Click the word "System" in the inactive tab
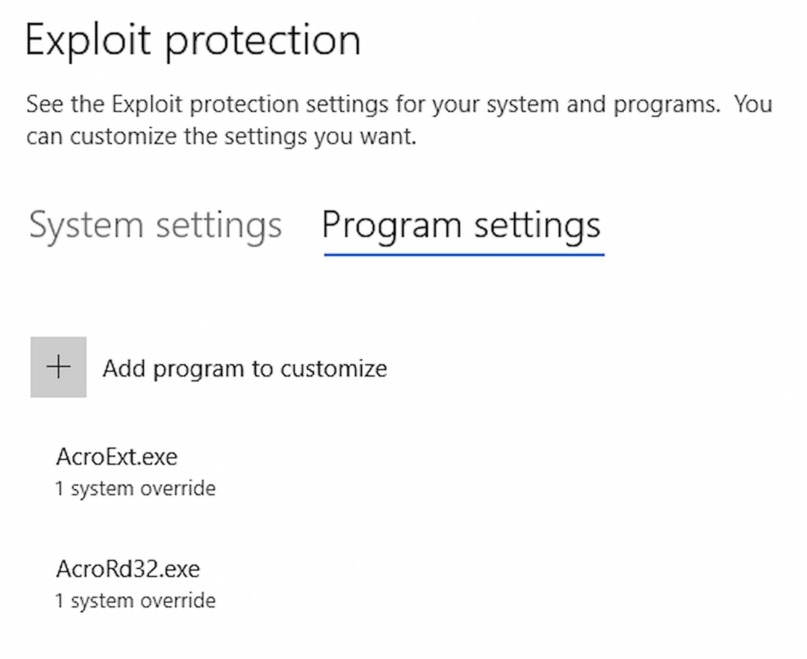Viewport: 807px width, 659px height. click(x=86, y=226)
